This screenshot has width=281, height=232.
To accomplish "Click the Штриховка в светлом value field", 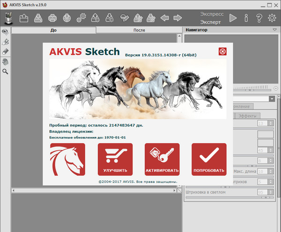I will pos(263,192).
